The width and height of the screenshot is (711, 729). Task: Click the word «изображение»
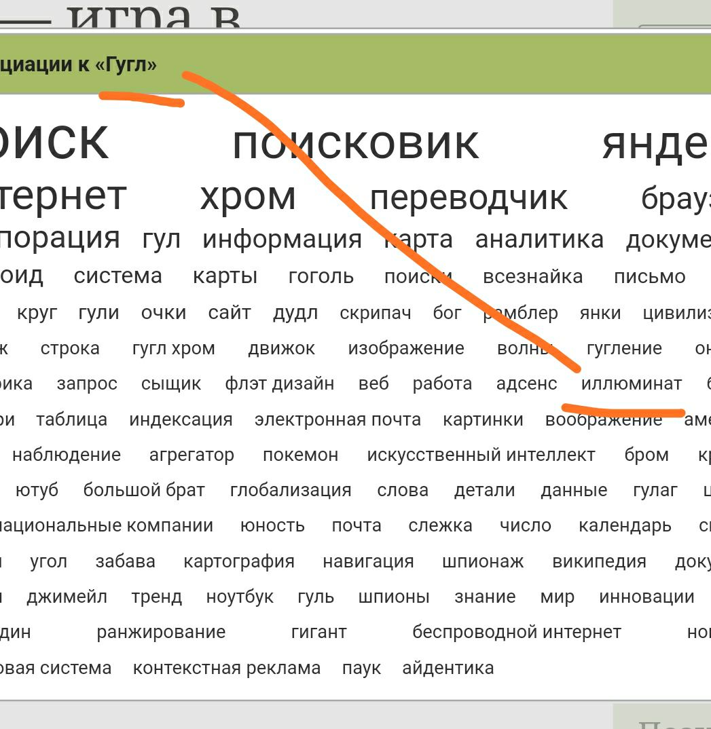click(406, 349)
